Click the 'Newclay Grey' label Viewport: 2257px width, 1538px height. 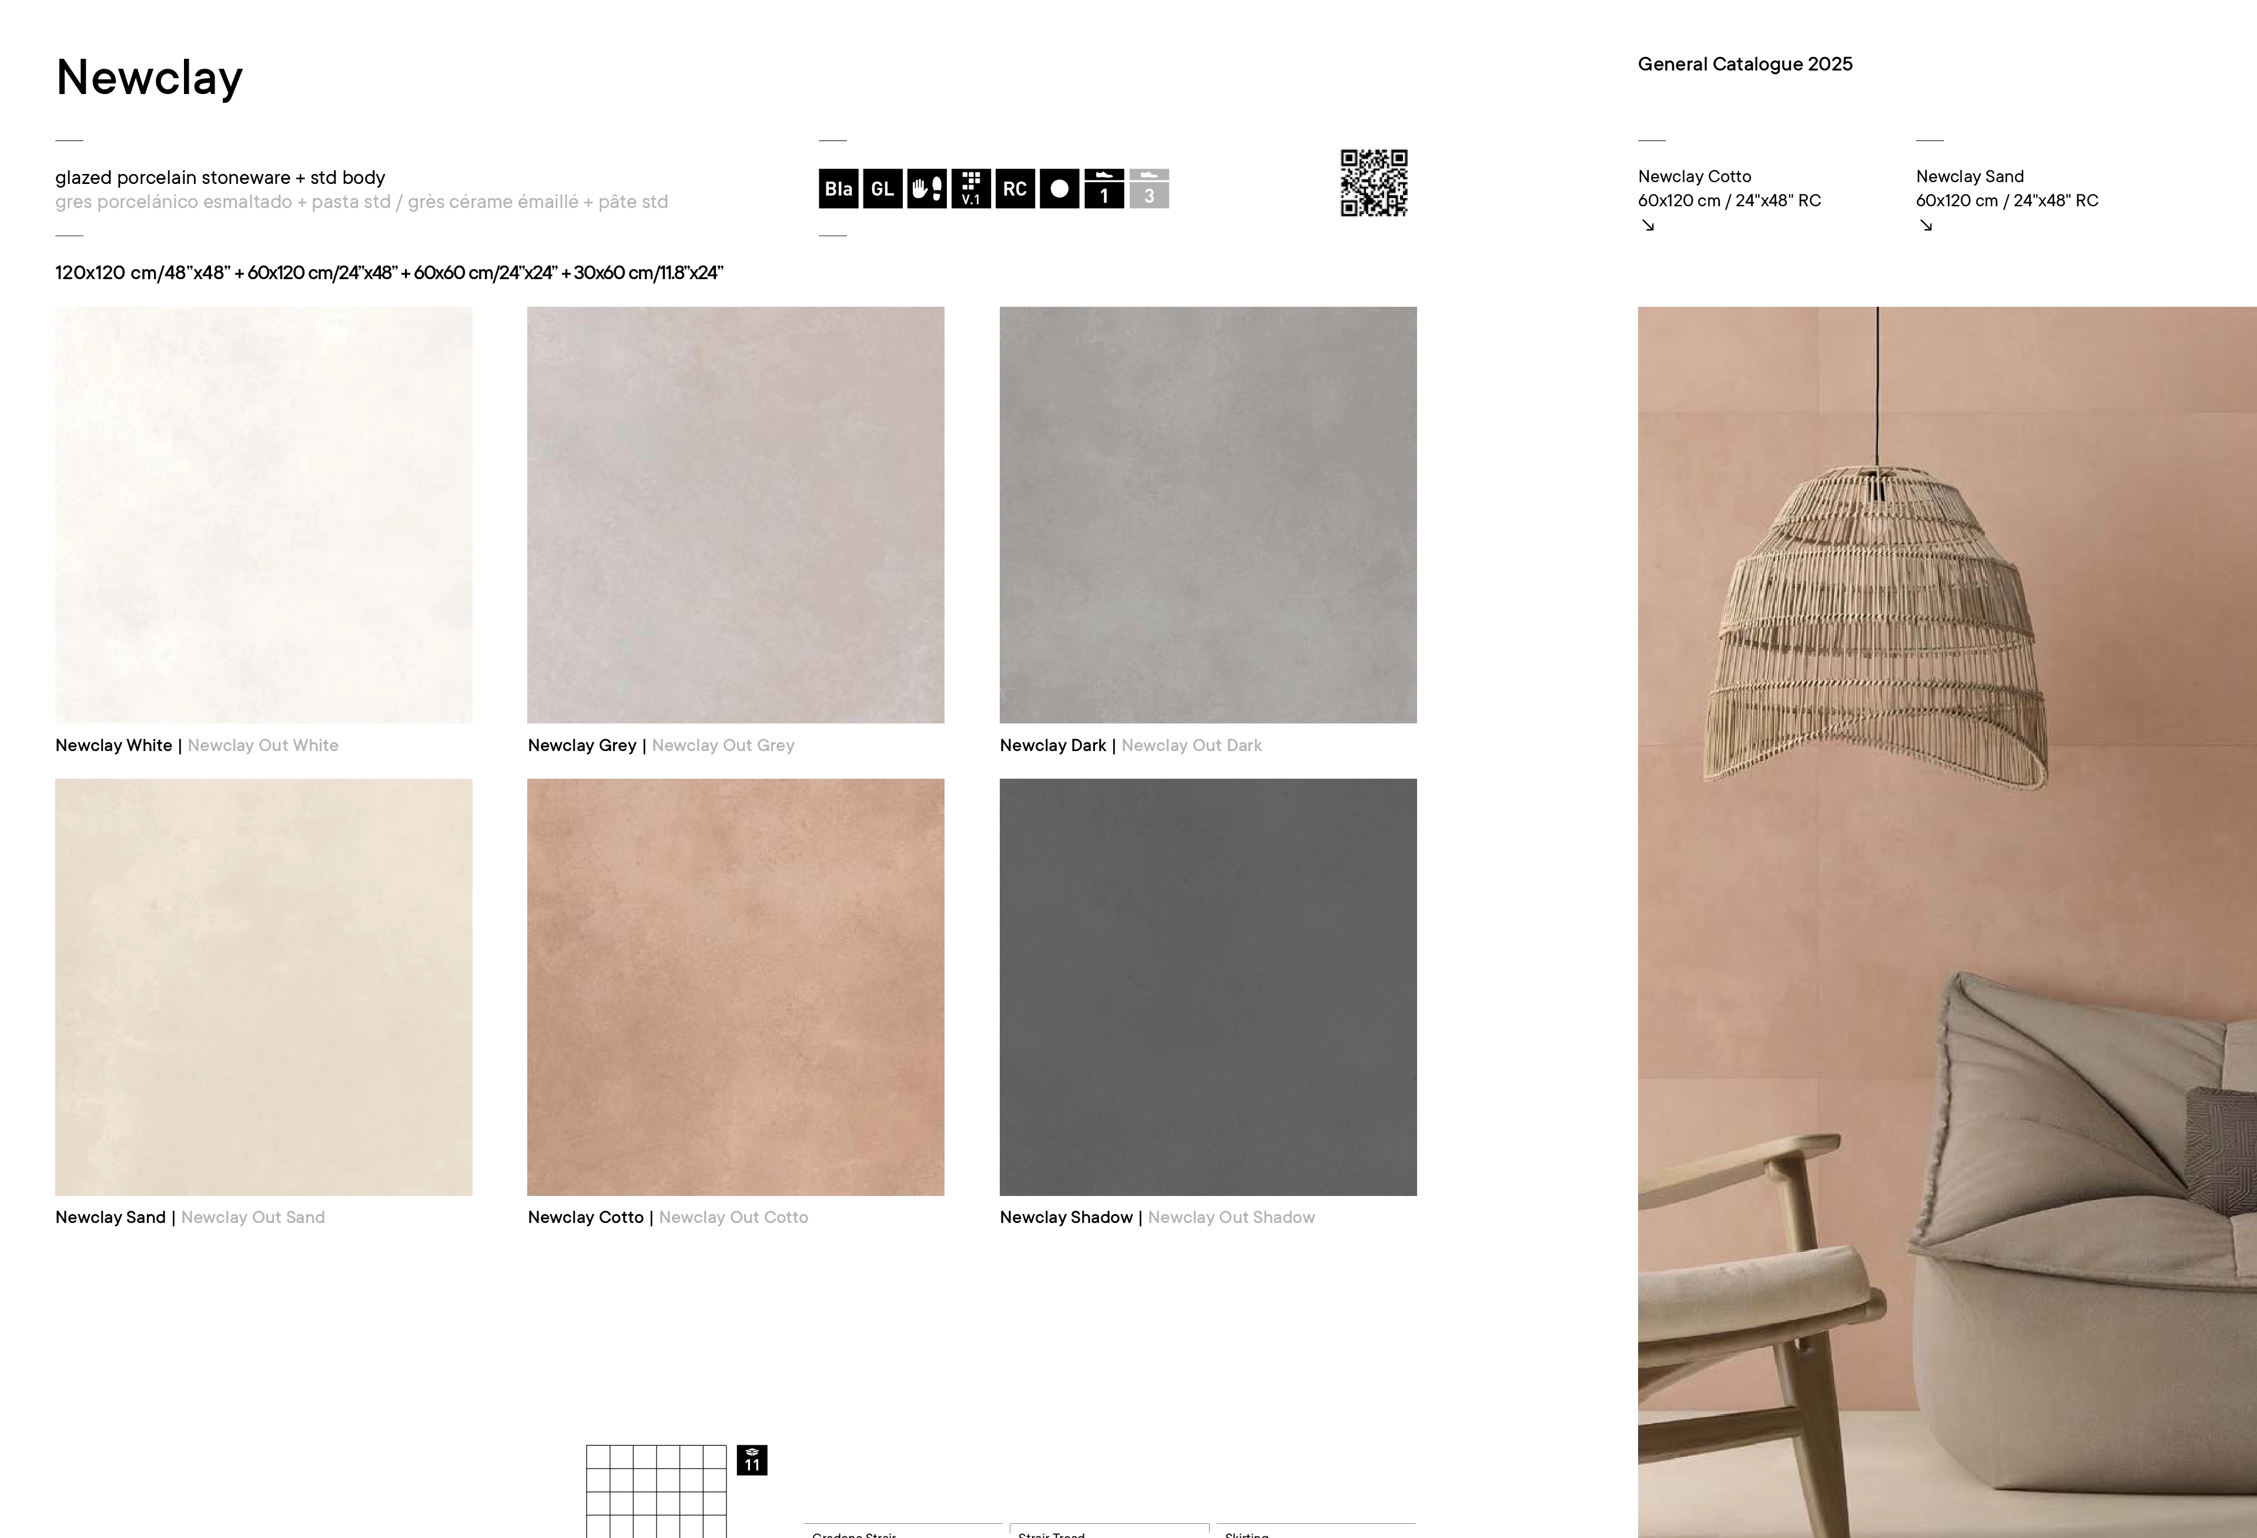(582, 746)
